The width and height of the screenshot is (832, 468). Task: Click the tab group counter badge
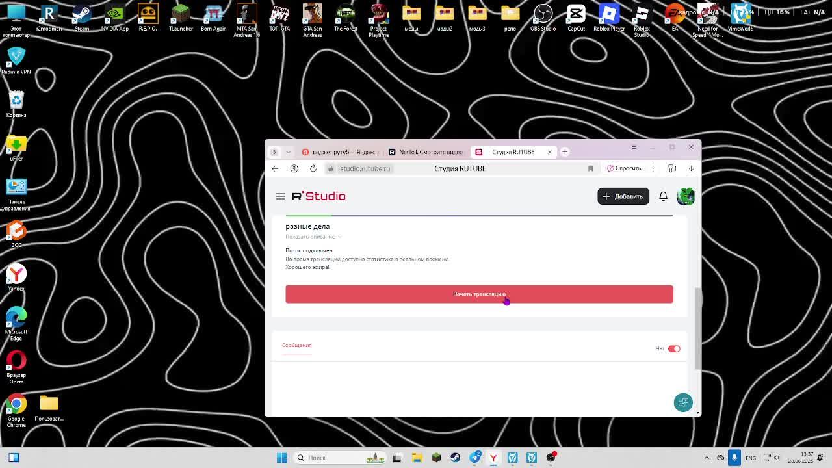(274, 152)
